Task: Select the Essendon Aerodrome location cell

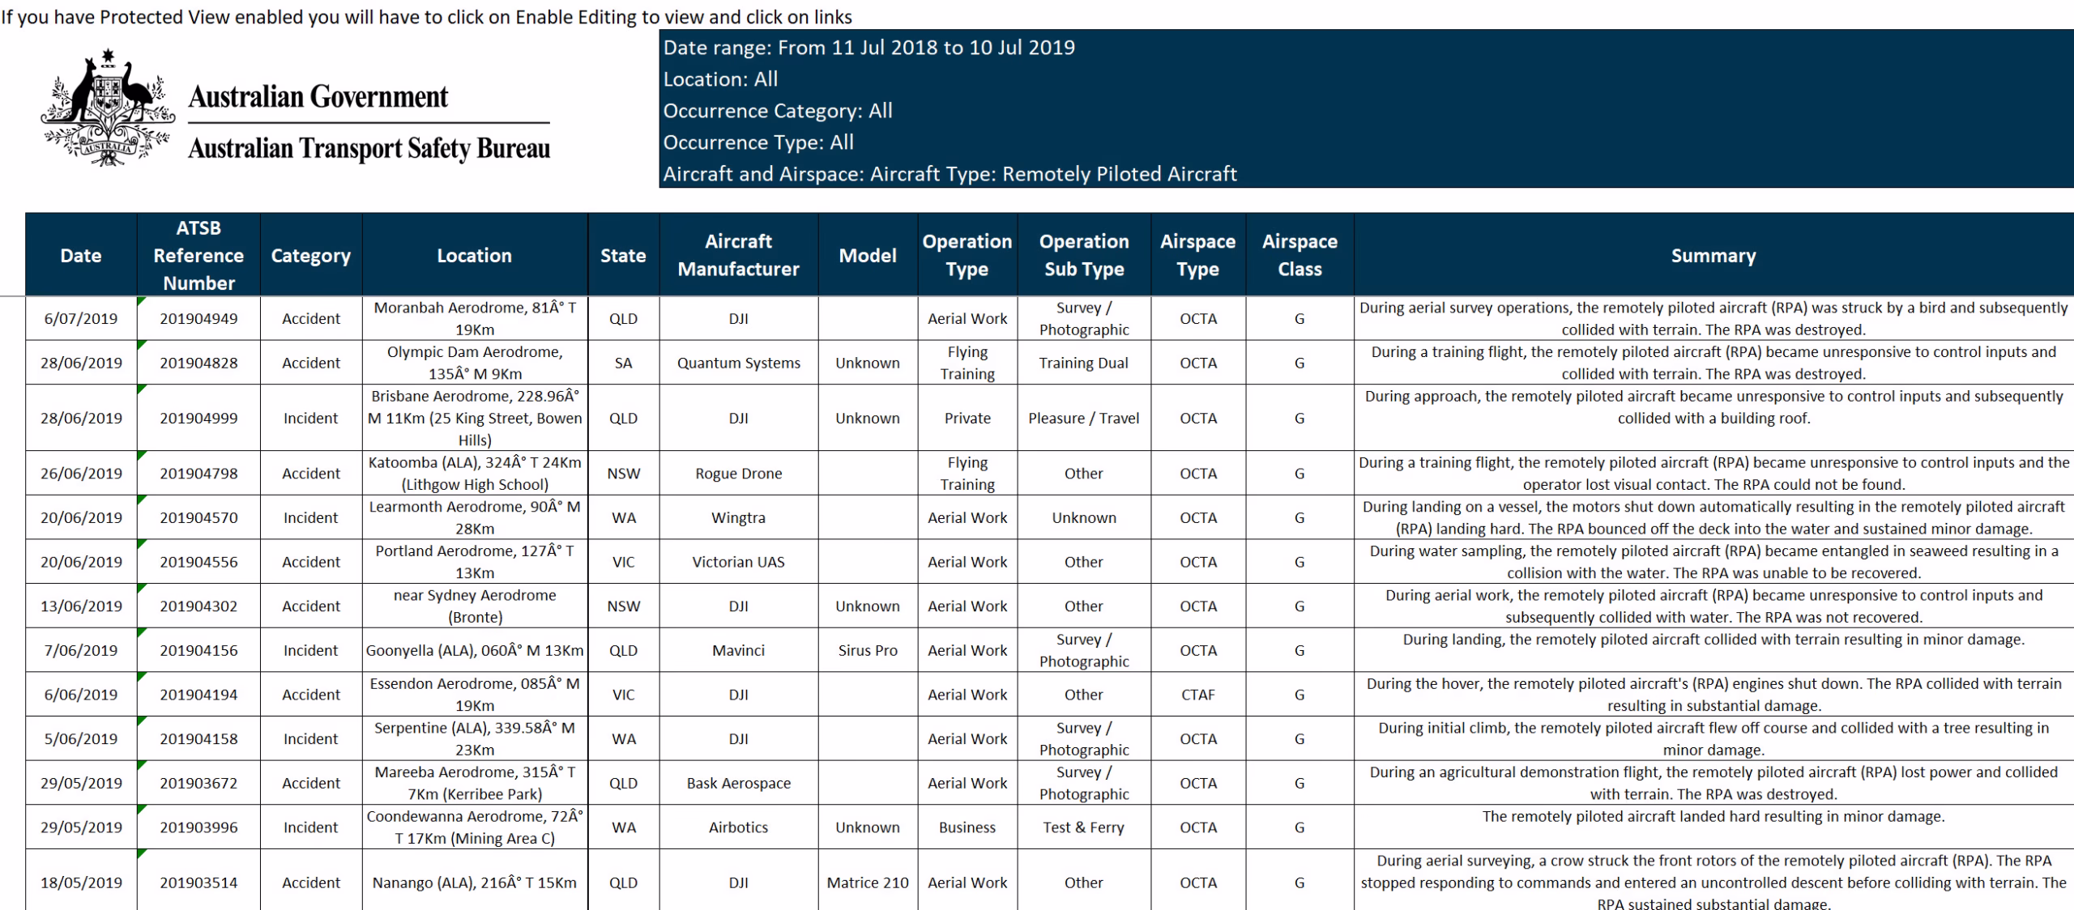Action: click(475, 695)
